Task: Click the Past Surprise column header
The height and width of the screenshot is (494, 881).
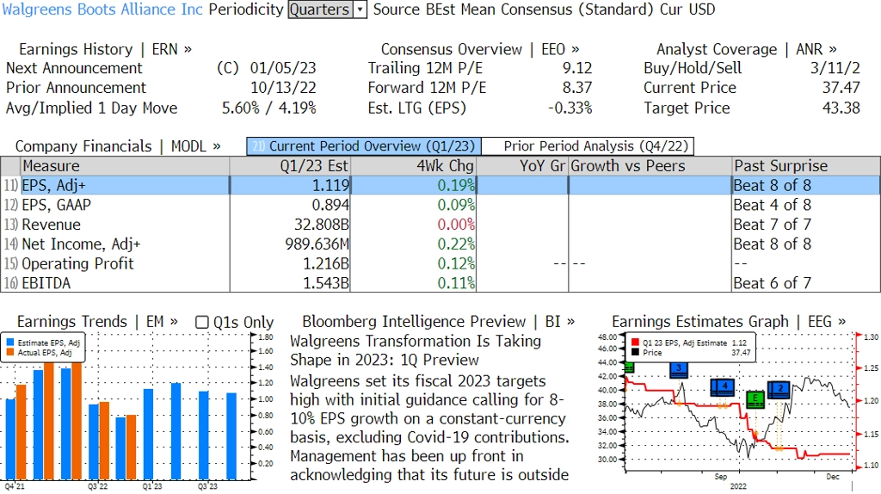Action: tap(806, 166)
